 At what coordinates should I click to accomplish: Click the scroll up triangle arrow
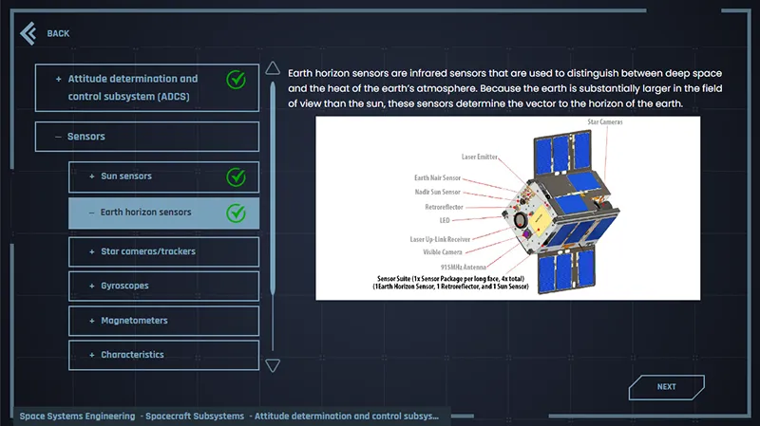273,69
